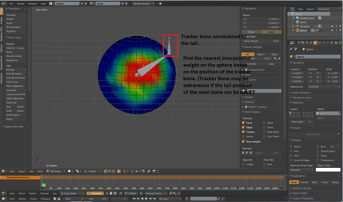
Task: Enable Edge Marks overlay checkbox
Action: 264,132
